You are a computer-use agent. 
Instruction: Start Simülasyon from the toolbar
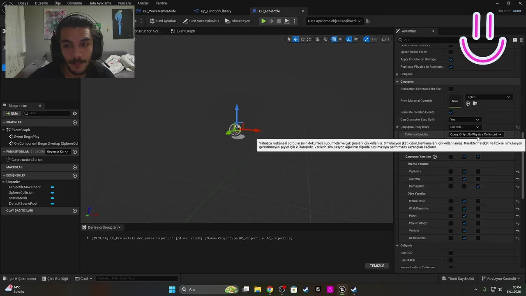point(238,21)
